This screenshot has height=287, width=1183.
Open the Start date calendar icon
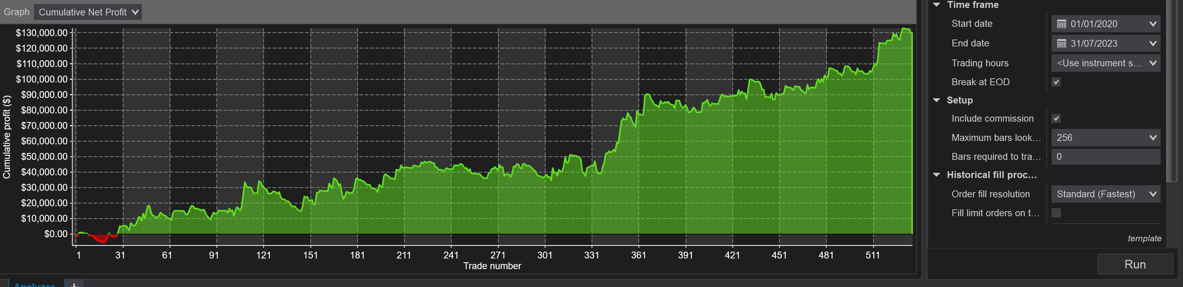[x=1061, y=24]
